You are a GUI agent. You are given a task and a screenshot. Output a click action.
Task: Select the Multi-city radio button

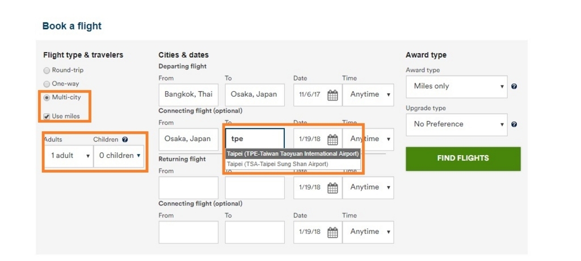coord(47,97)
